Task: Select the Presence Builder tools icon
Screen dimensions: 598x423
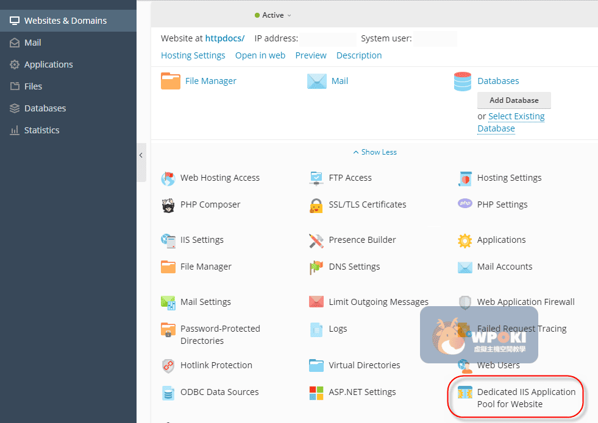Action: pos(316,240)
